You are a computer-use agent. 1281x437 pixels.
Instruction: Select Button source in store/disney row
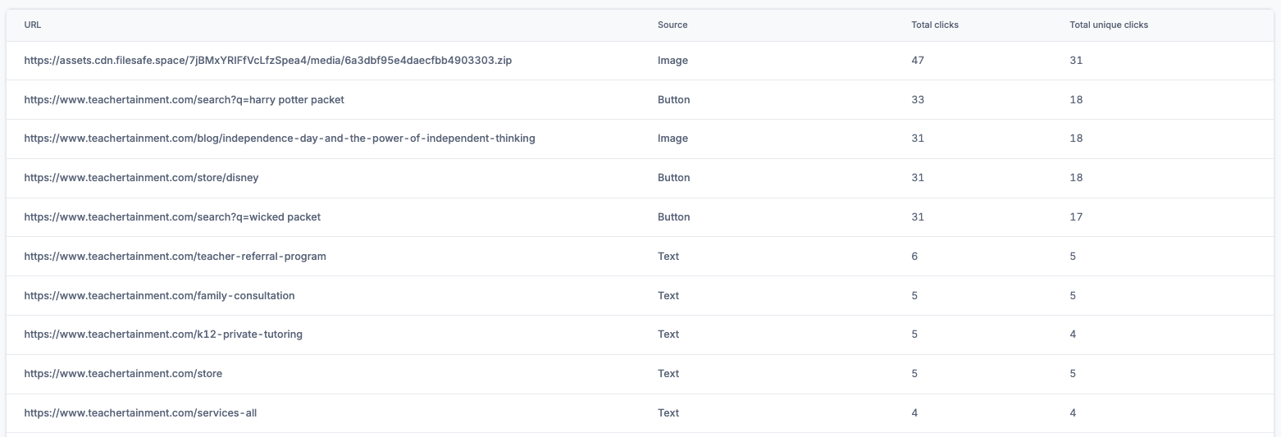pos(673,178)
